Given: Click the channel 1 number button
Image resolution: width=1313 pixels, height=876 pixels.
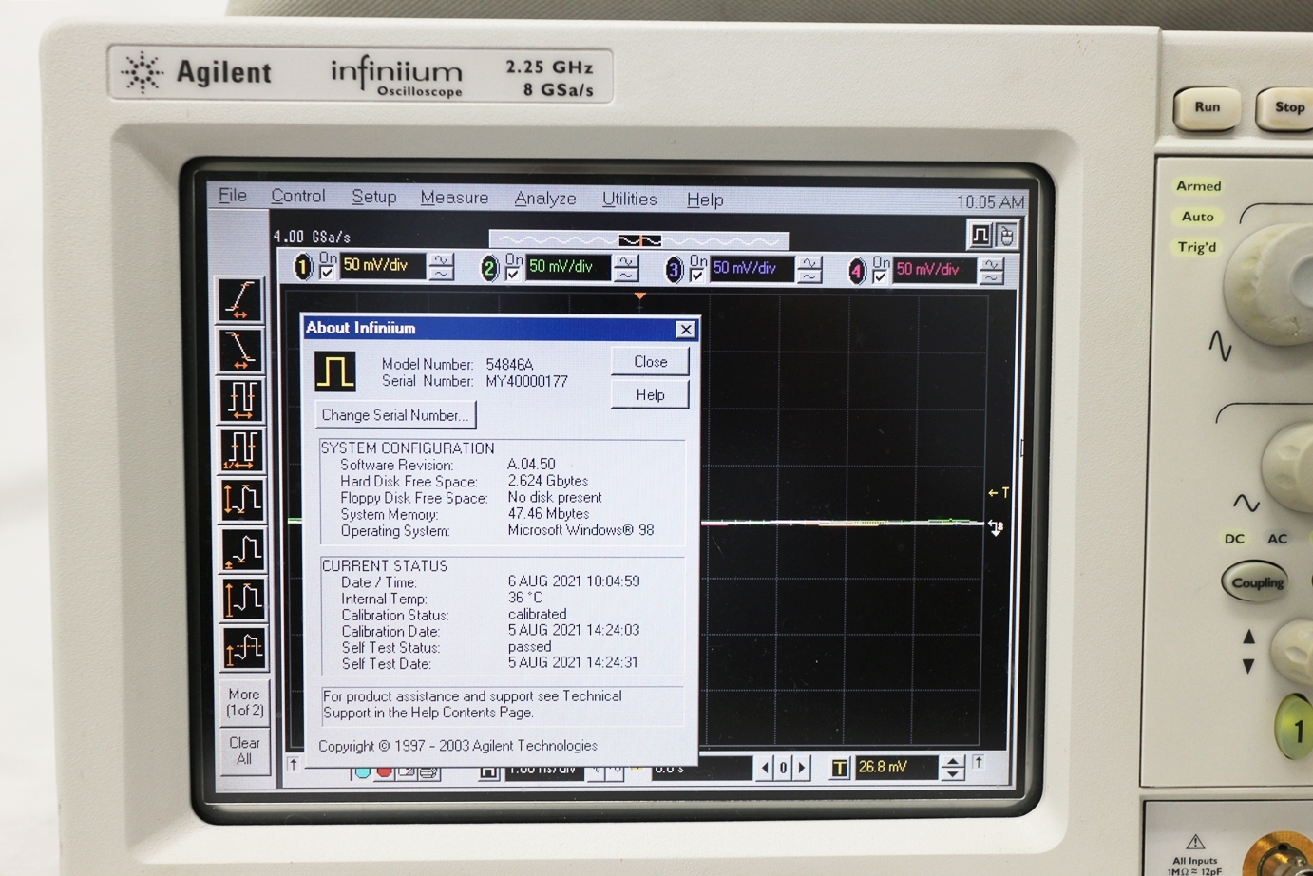Looking at the screenshot, I should 303,267.
